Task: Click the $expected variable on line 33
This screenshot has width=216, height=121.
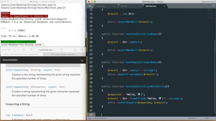Action: tap(114, 94)
